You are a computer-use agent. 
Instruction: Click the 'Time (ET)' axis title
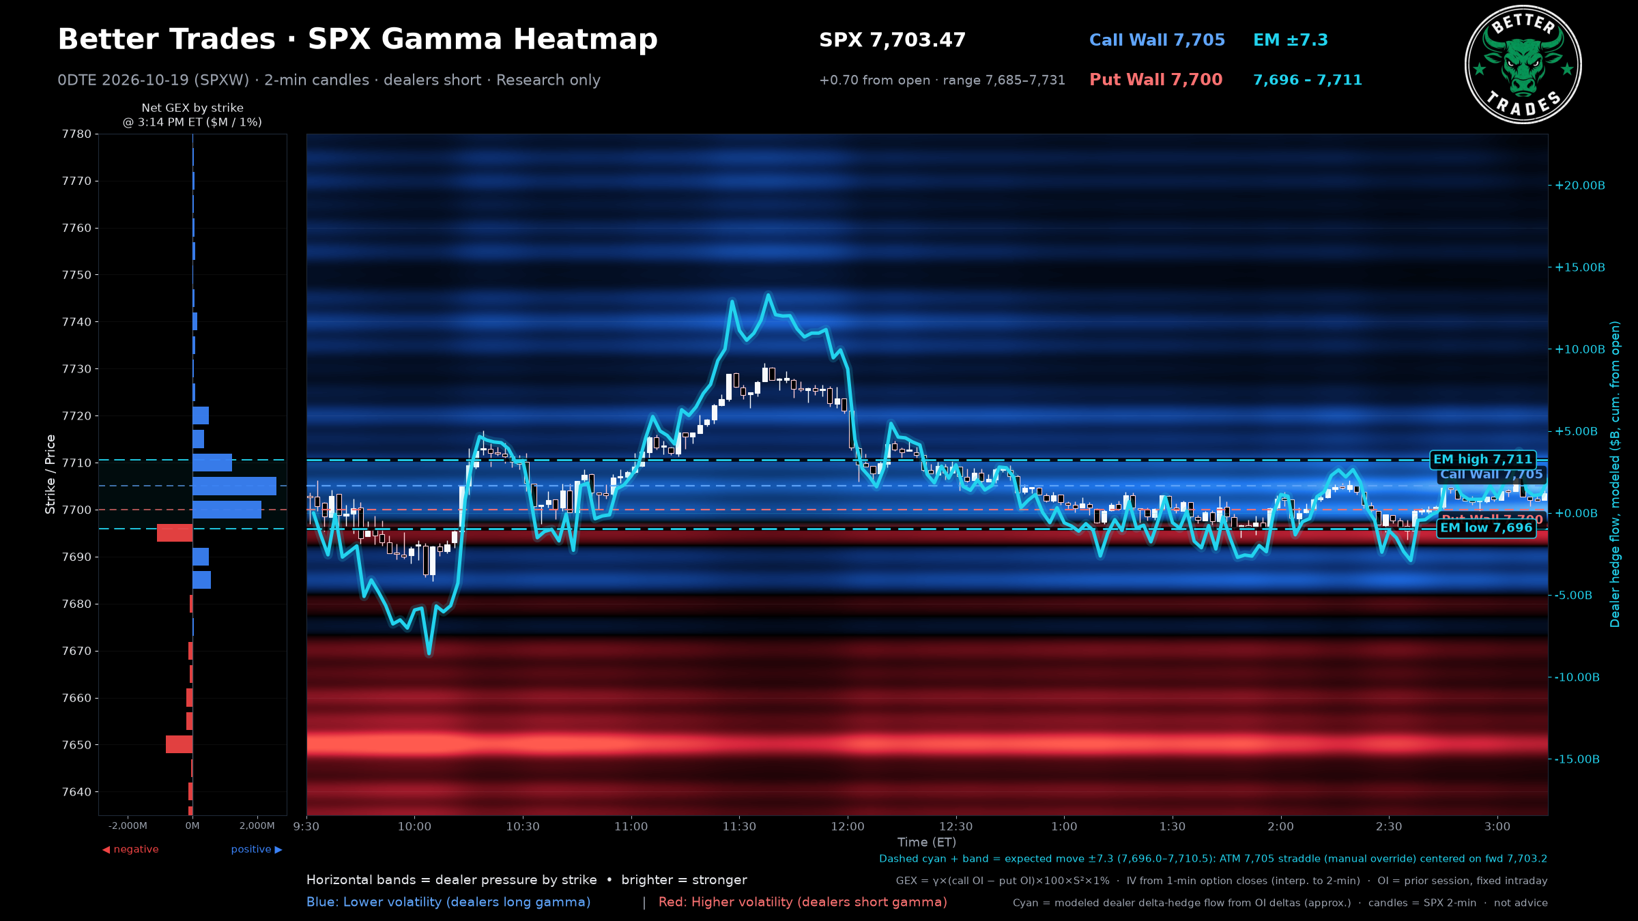click(927, 843)
